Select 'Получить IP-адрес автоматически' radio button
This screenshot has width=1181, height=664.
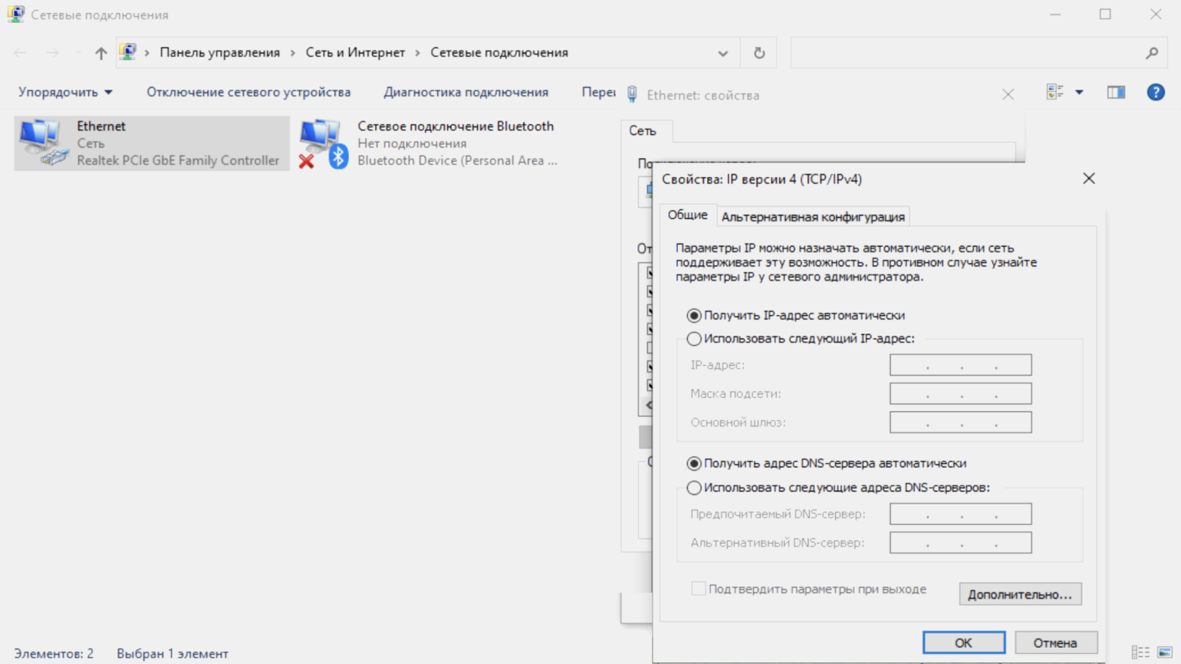[694, 316]
